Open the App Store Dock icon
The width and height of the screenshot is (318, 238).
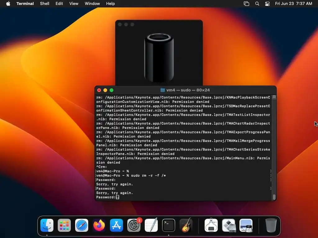pos(116,225)
